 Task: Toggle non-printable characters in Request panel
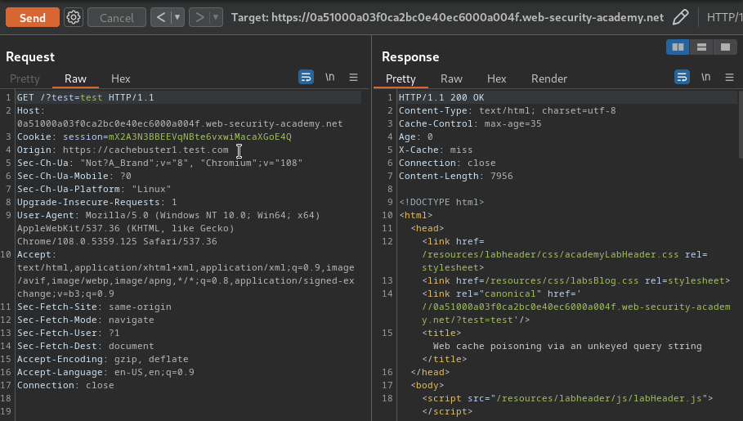[329, 77]
